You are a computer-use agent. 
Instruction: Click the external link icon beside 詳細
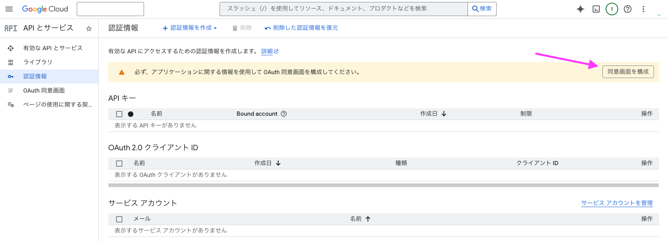pos(276,51)
